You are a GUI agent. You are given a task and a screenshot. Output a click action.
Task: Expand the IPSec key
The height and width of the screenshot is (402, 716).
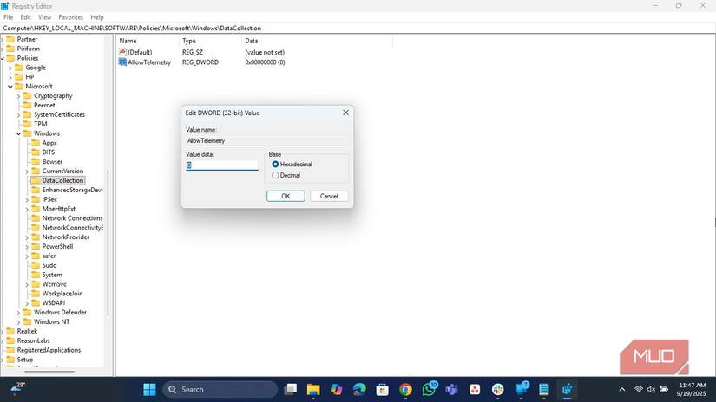click(x=27, y=199)
